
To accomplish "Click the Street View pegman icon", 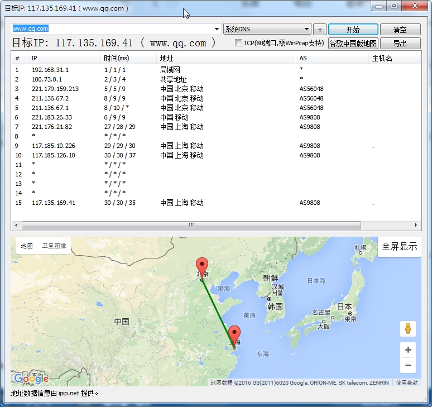I will [x=408, y=328].
